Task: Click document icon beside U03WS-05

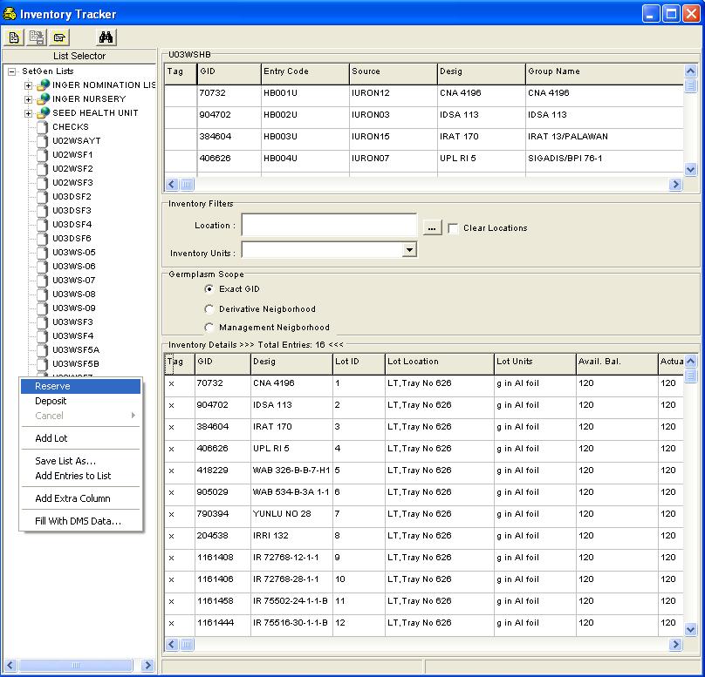Action: click(x=42, y=253)
